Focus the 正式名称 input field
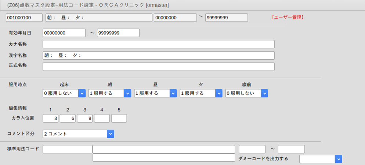 (x=158, y=67)
